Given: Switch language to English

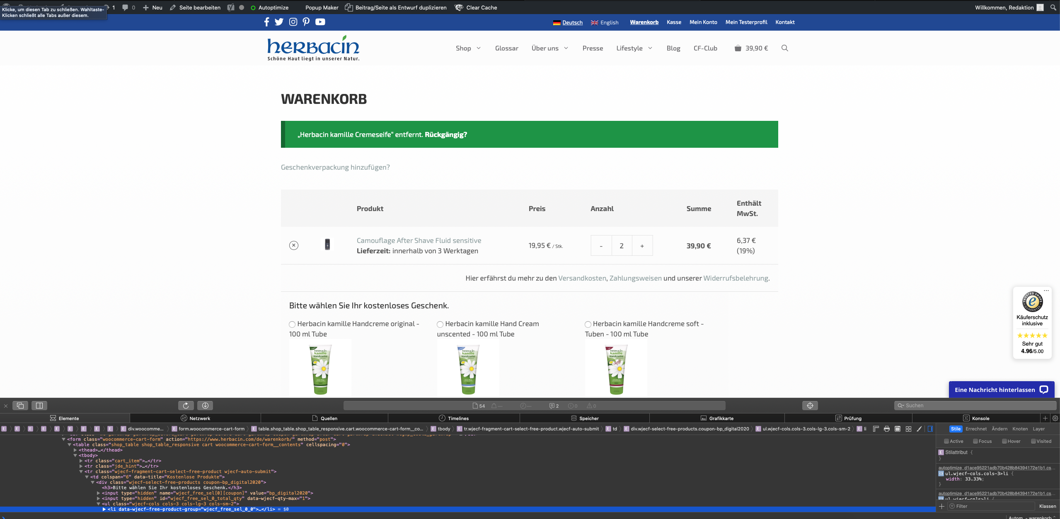Looking at the screenshot, I should (605, 22).
